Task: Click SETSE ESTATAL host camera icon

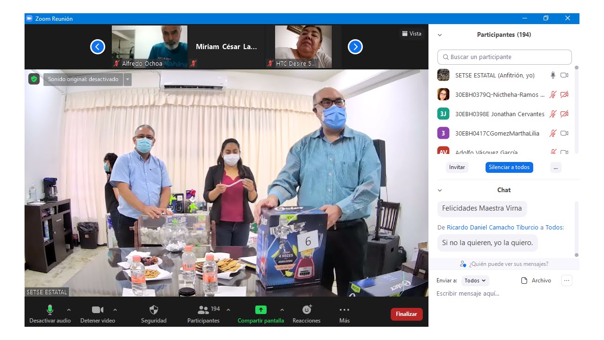Action: pyautogui.click(x=564, y=75)
